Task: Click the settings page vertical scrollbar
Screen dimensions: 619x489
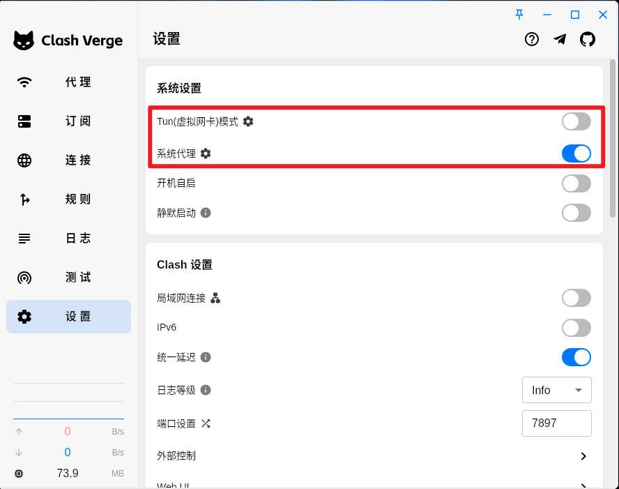Action: [x=612, y=138]
